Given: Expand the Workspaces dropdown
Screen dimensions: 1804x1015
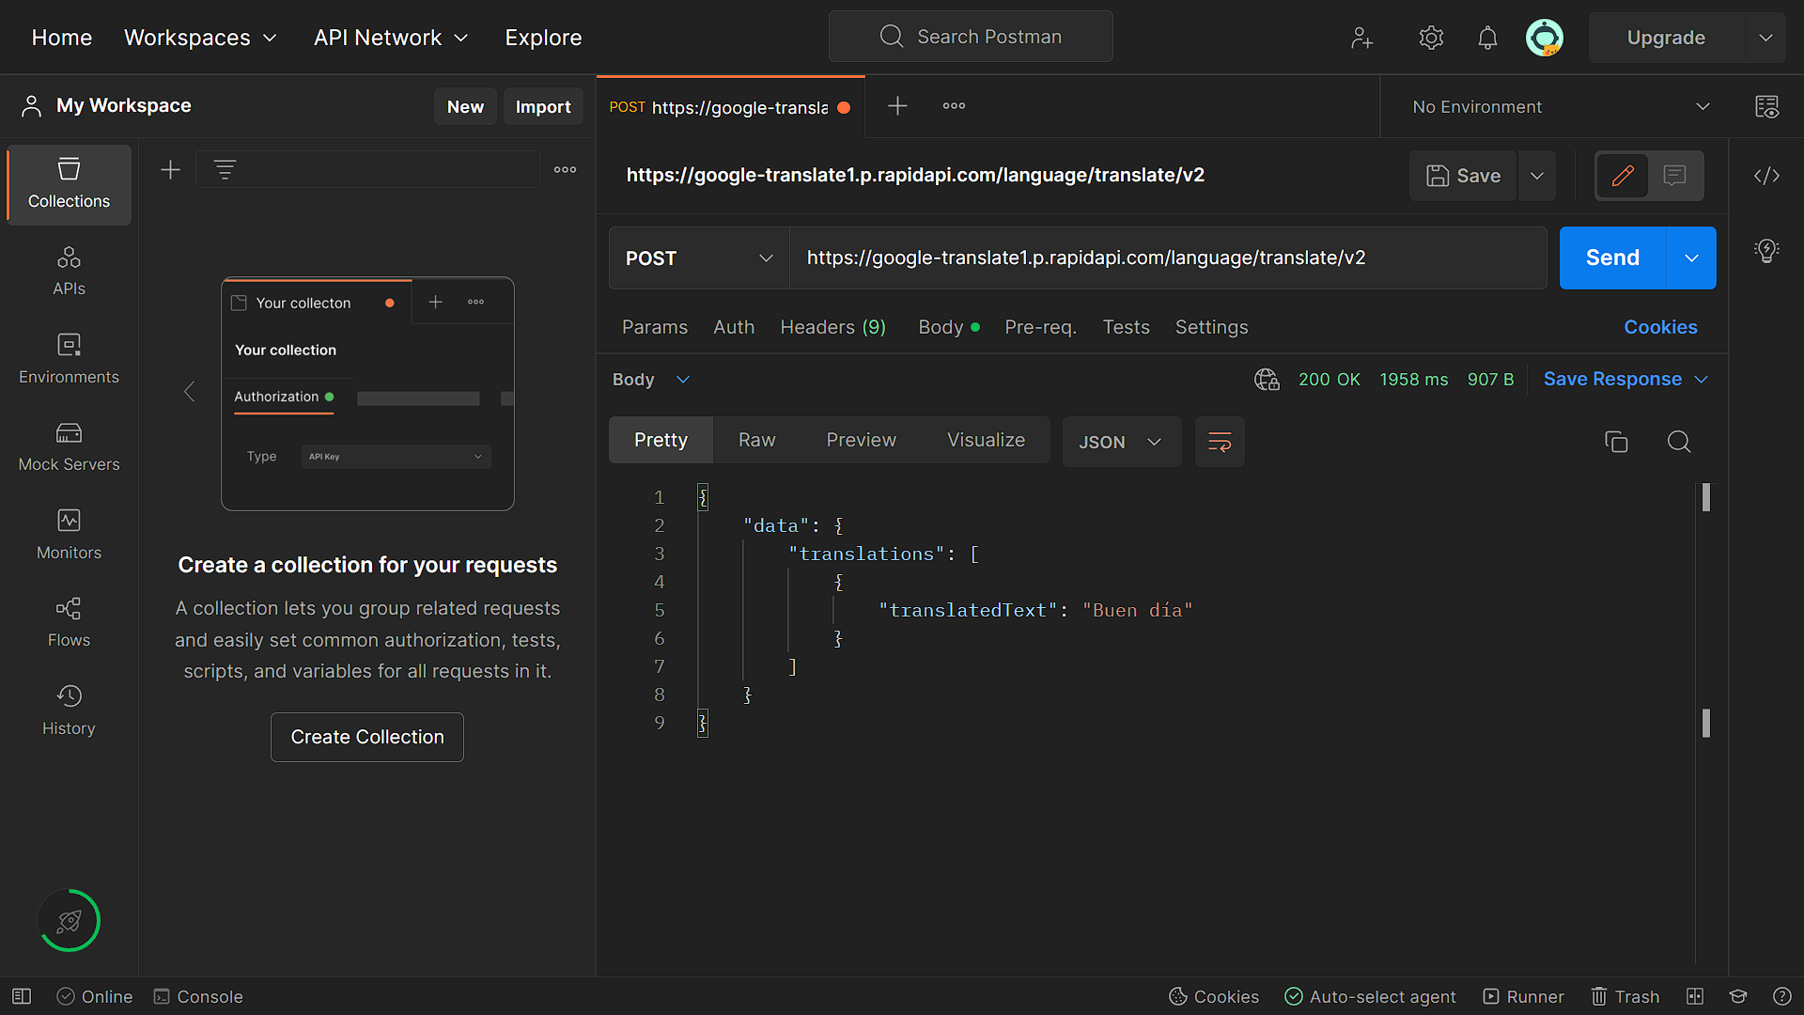Looking at the screenshot, I should point(200,38).
